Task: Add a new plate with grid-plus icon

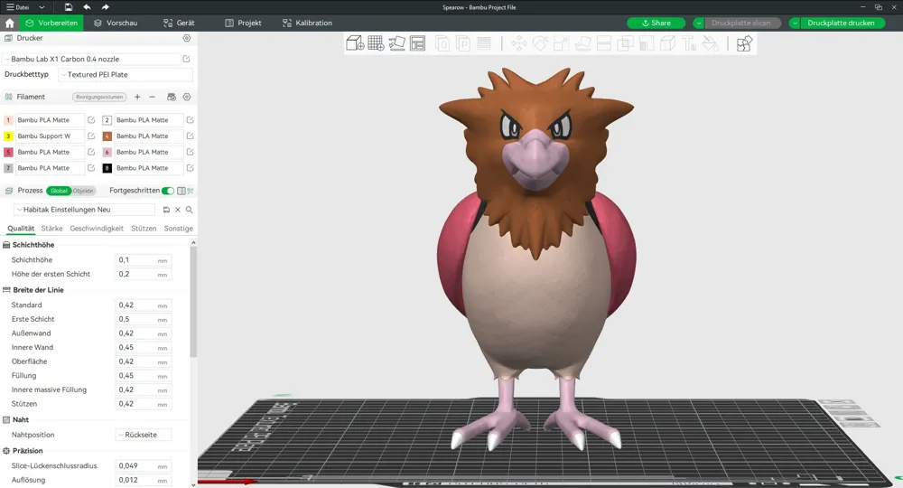Action: pos(376,43)
